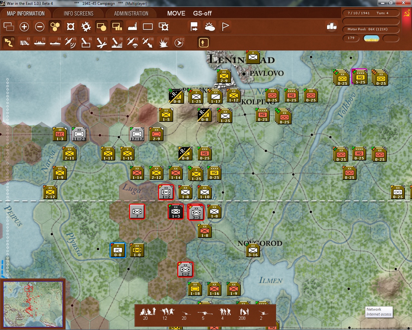Click the F12 end turn icon
This screenshot has height=330, width=412.
(179, 43)
